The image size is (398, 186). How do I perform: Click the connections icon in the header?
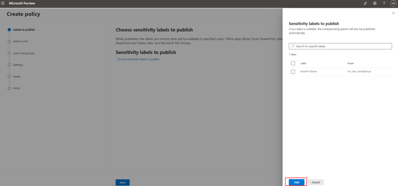[365, 3]
